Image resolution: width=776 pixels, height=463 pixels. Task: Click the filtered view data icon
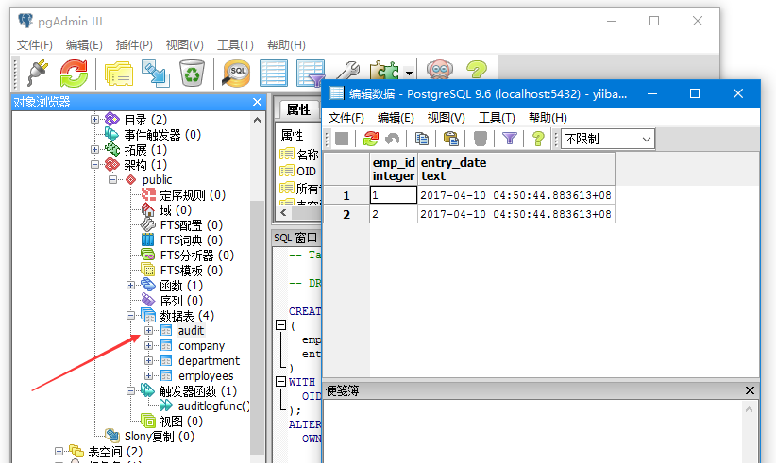coord(311,74)
